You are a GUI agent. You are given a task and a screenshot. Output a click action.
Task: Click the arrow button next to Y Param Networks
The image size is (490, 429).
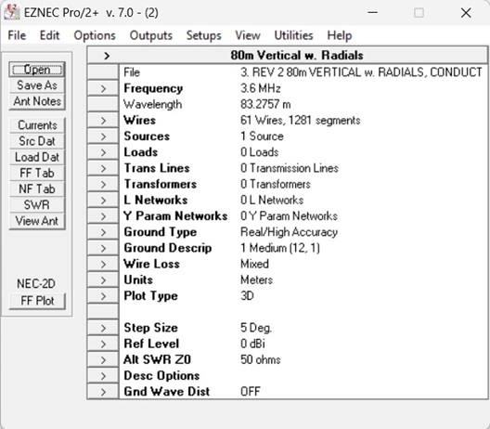[103, 216]
